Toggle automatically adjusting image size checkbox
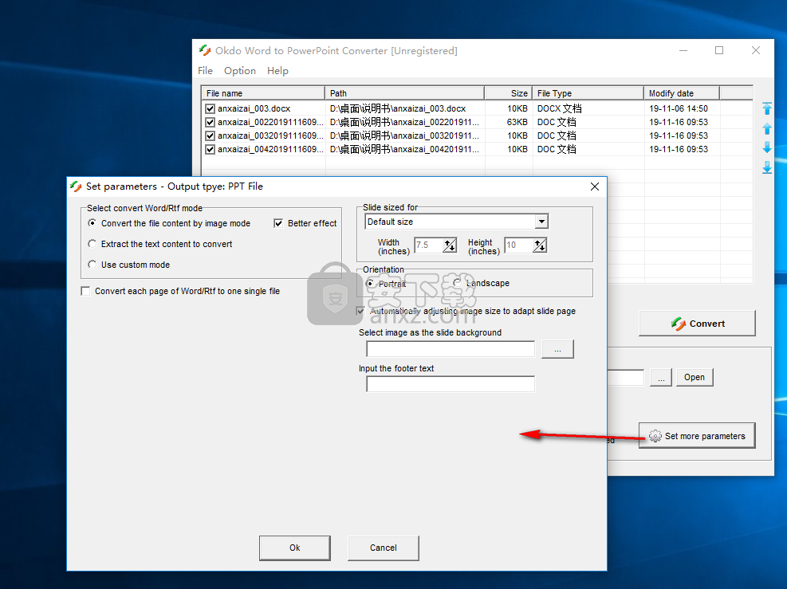Screen dimensions: 787x589 click(x=360, y=311)
